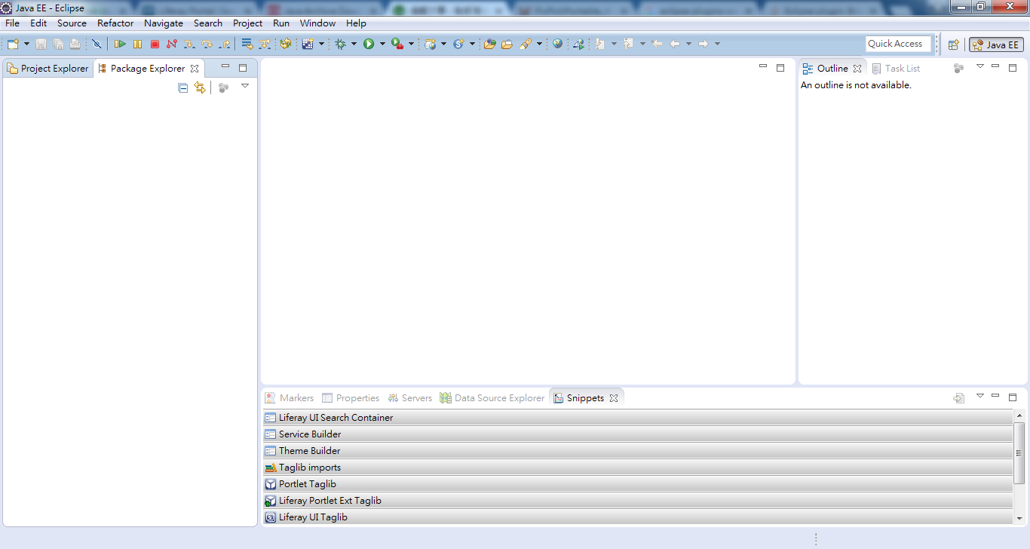Open the Next Annotation dropdown arrow
1030x549 pixels.
click(x=614, y=44)
